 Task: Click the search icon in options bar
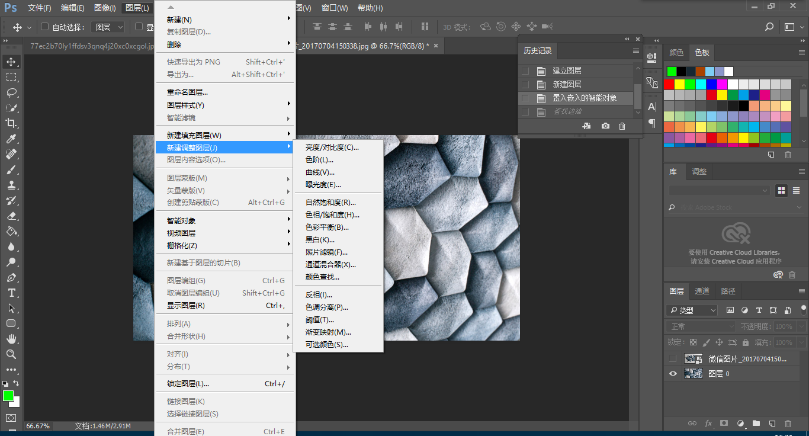click(769, 27)
